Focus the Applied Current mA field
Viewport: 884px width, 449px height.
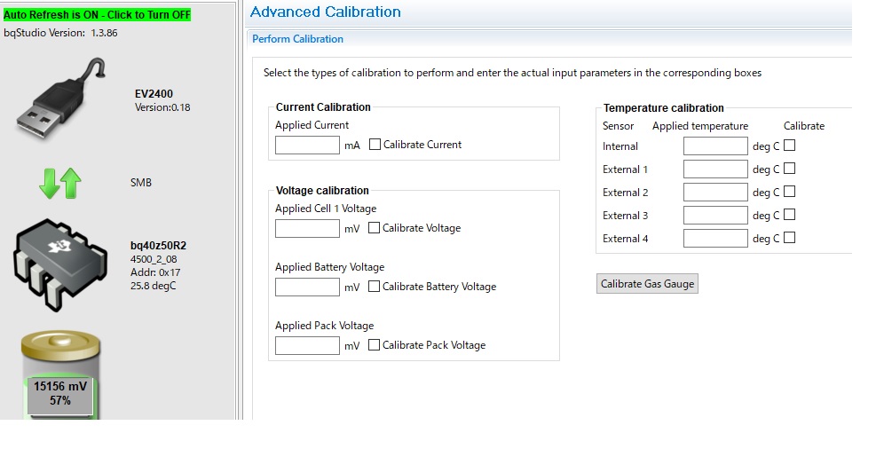point(307,145)
